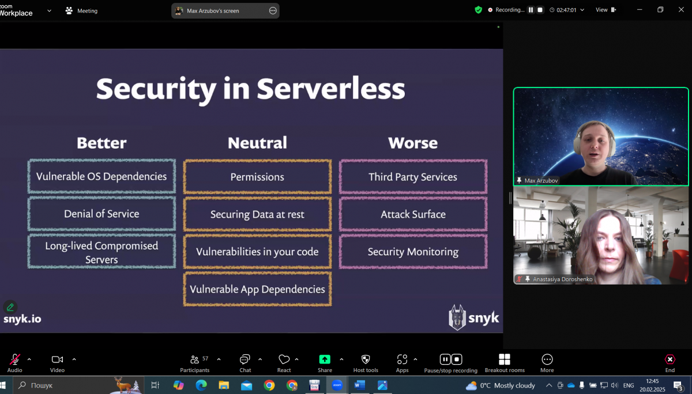The width and height of the screenshot is (692, 394).
Task: Expand video options arrow next to Video
Action: 74,359
